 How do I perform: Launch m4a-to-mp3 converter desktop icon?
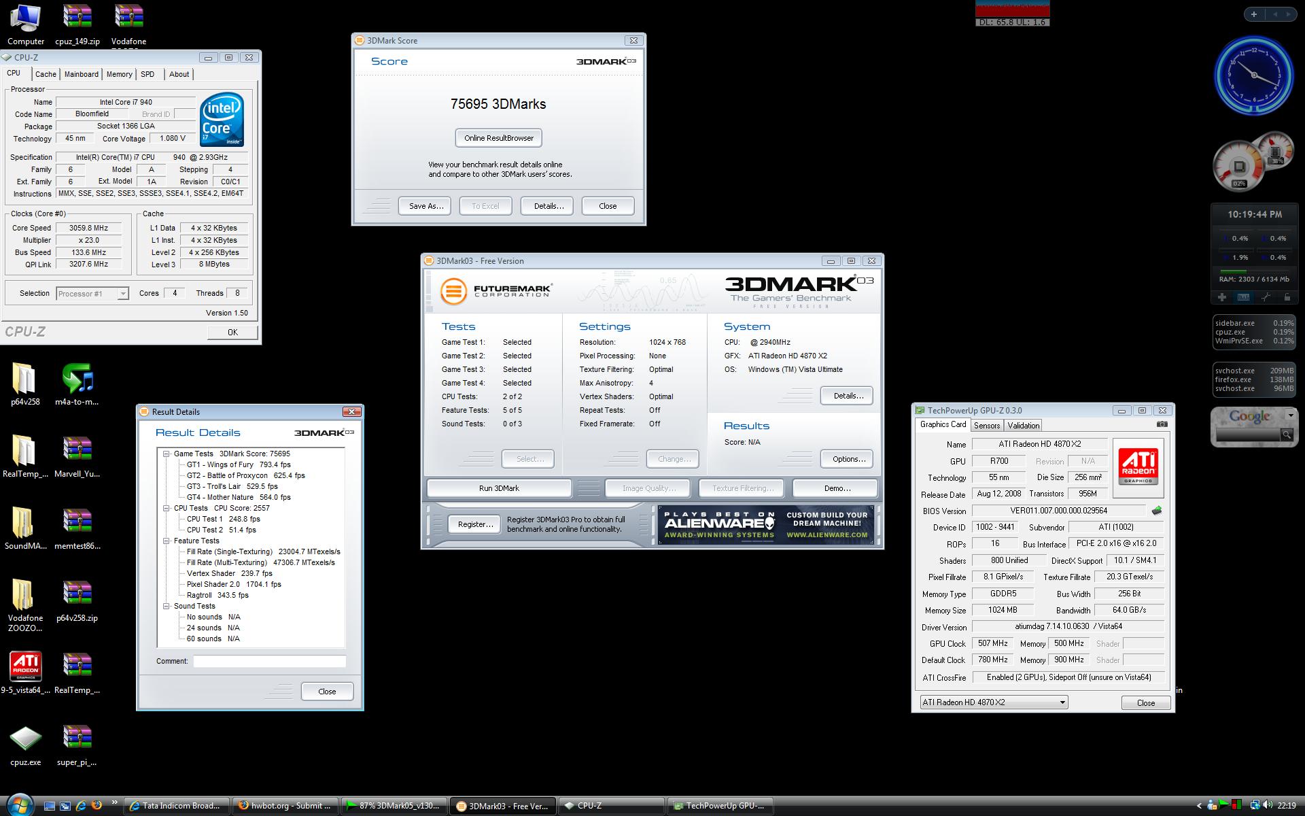[x=77, y=384]
